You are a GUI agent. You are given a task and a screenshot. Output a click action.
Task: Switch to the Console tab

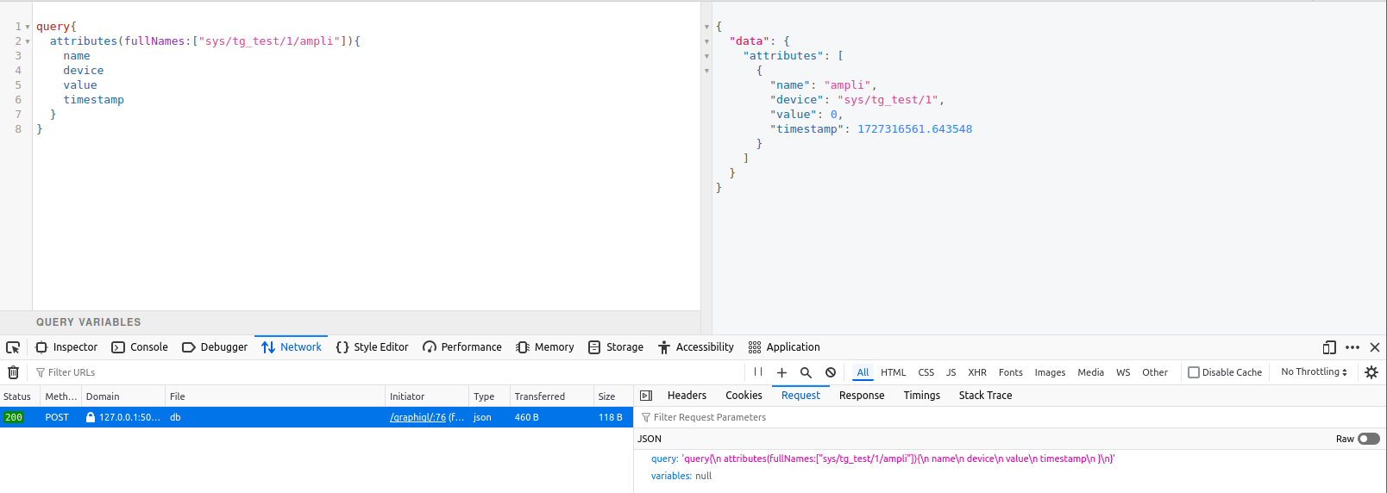[140, 347]
